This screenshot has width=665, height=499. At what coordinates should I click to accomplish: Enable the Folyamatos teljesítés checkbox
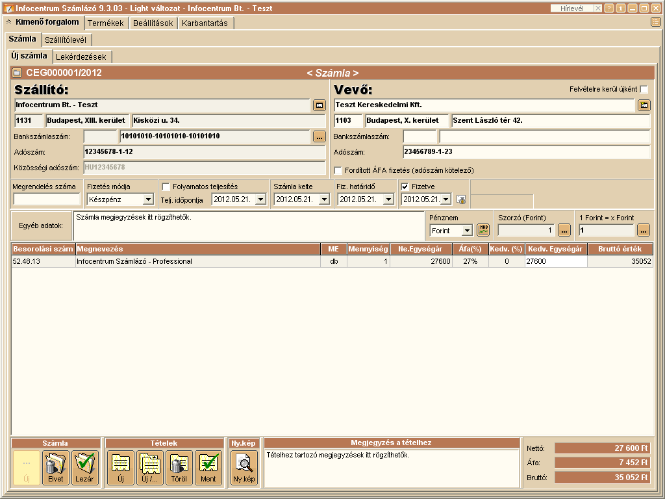click(166, 186)
